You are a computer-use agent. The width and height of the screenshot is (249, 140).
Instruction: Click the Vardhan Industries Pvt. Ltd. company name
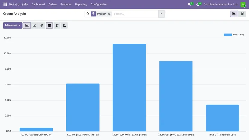tap(221, 5)
